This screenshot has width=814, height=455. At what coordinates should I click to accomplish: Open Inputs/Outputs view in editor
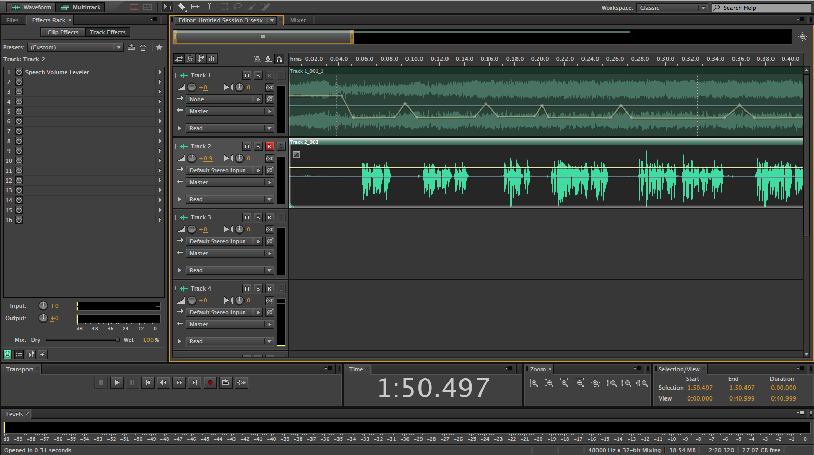[179, 59]
